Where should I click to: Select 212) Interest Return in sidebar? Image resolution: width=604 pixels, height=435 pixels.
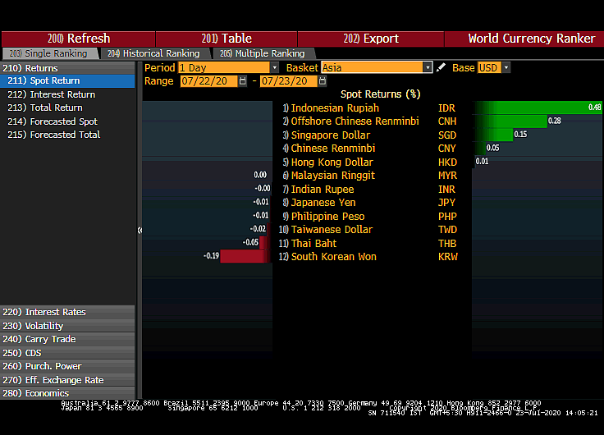tap(51, 94)
